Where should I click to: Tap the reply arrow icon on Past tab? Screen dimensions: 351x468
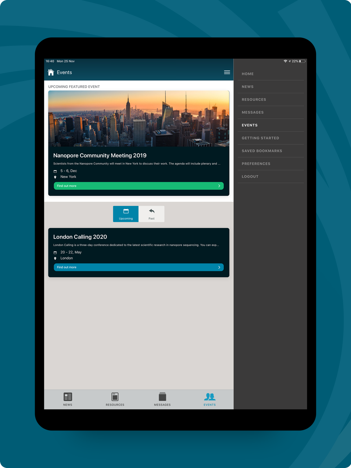152,211
